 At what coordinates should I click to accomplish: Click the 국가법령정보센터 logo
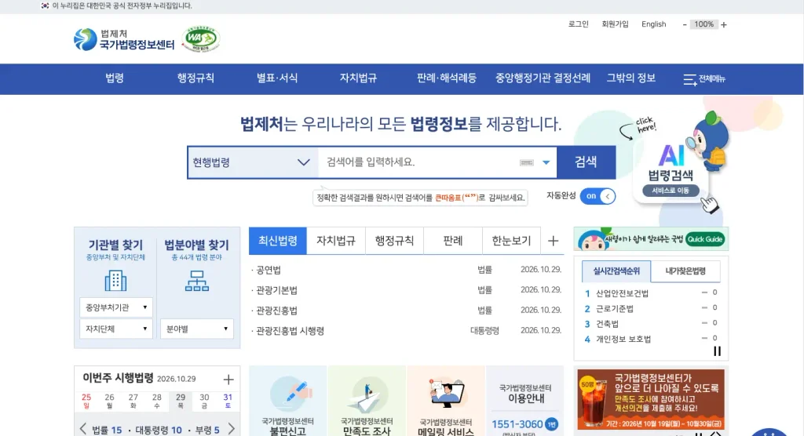pos(124,39)
